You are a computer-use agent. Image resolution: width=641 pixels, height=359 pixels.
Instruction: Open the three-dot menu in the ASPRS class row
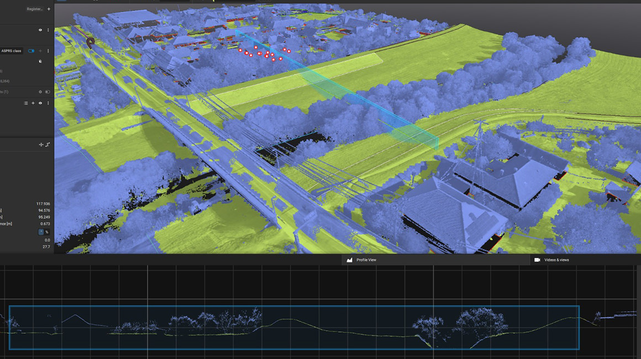tap(48, 51)
